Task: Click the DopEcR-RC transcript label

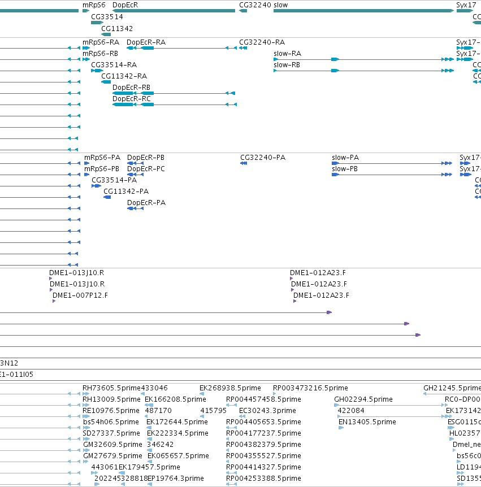Action: [132, 99]
